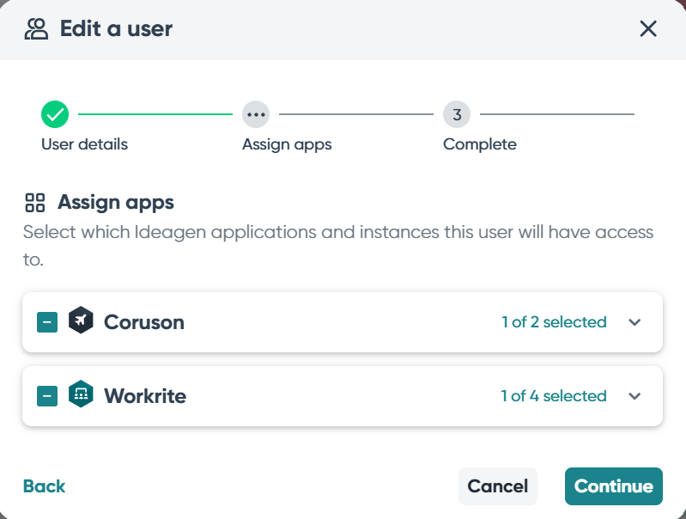Click the Back link

(45, 486)
